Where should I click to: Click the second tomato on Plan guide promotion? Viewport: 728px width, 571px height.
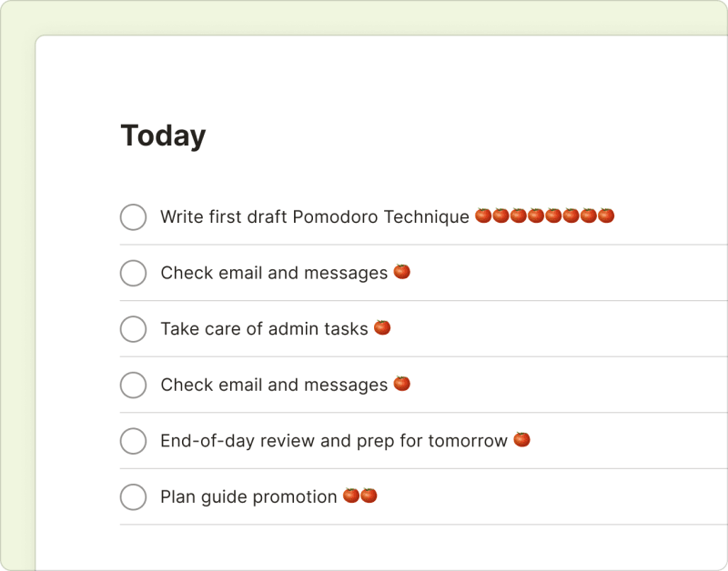click(x=369, y=496)
